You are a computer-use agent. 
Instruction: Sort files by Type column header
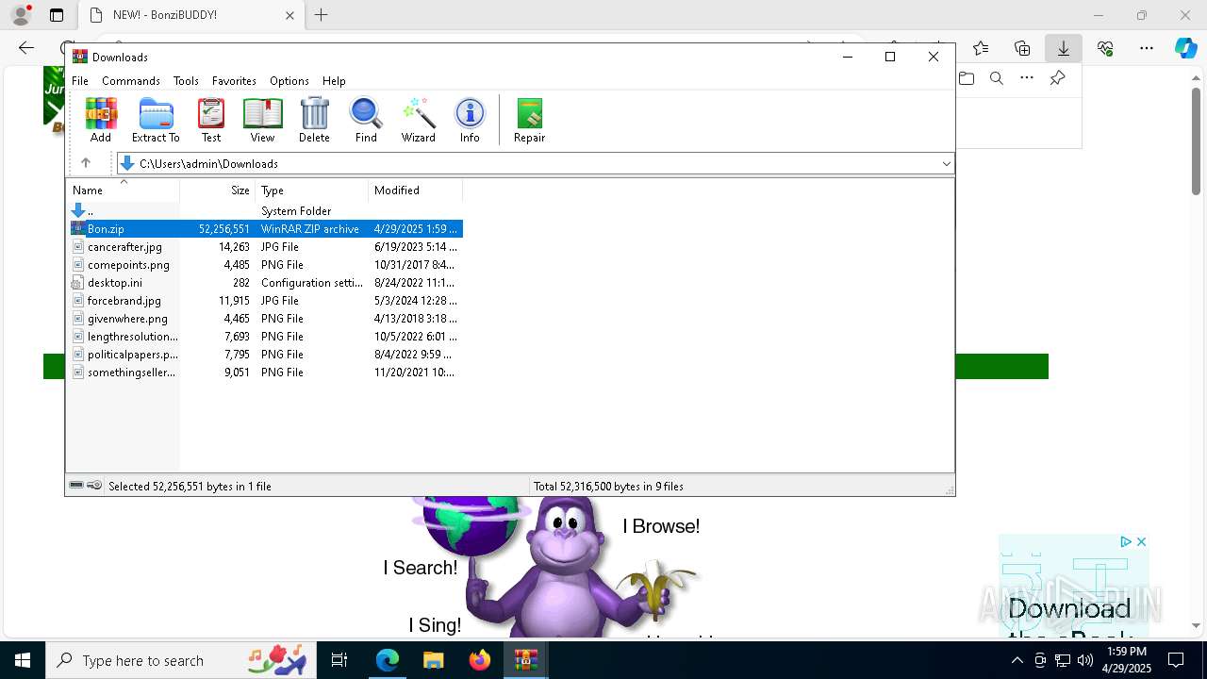click(x=311, y=190)
